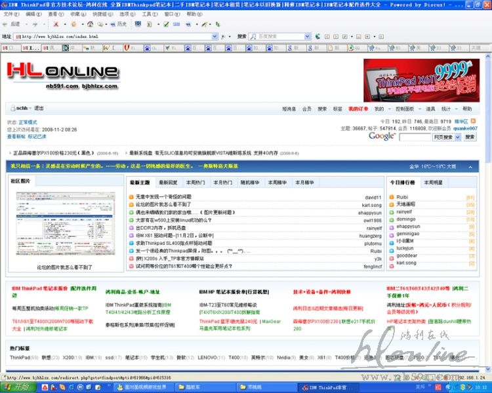492x393 pixels.
Task: Click the orange icon beside Ruibi in ranking
Action: click(x=392, y=197)
